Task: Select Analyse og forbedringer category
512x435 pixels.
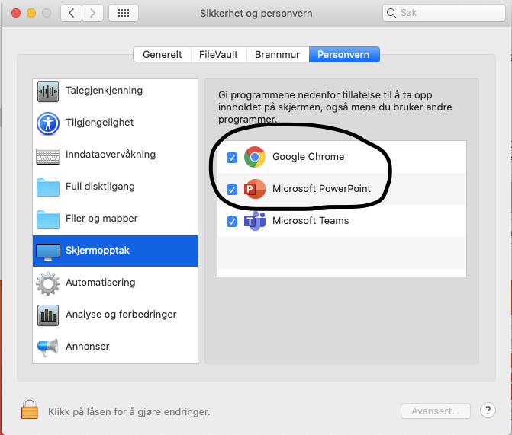Action: point(121,315)
